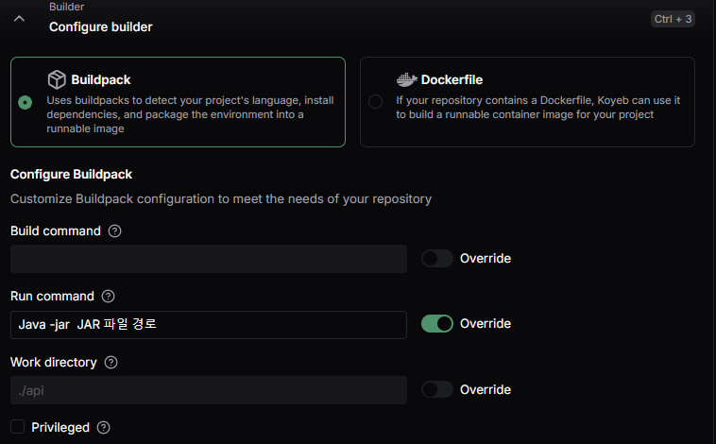
Task: Open help icon next to Privileged
Action: tap(104, 428)
